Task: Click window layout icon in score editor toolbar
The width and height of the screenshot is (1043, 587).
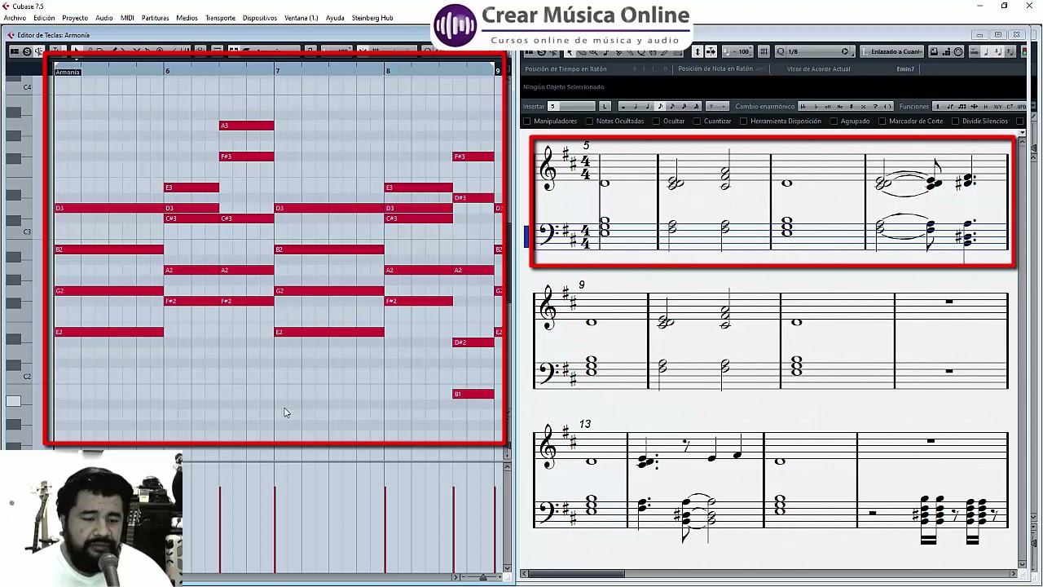Action: coord(529,51)
